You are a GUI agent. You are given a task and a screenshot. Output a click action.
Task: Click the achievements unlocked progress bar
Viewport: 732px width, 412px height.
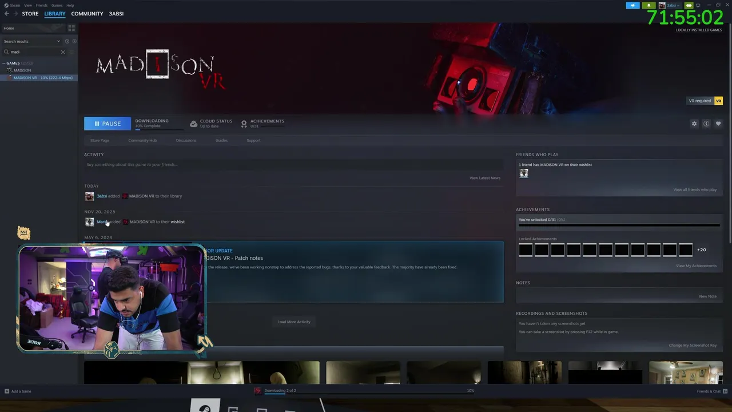[619, 225]
